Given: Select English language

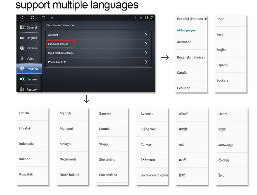Looking at the screenshot, I should point(231,50).
